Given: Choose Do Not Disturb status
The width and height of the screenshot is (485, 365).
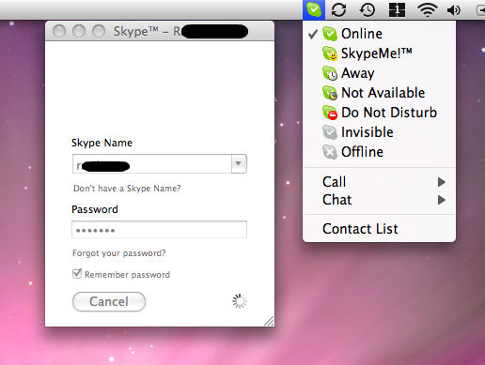Looking at the screenshot, I should [x=379, y=113].
